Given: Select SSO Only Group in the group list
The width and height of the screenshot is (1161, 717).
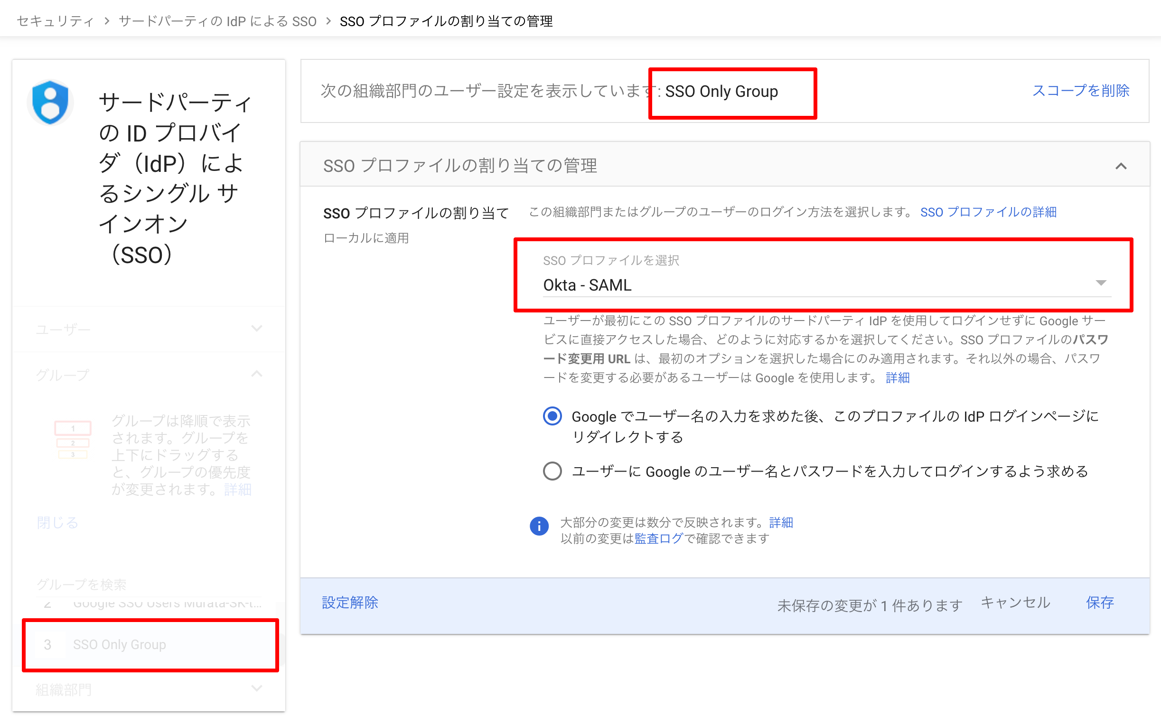Looking at the screenshot, I should [x=120, y=645].
